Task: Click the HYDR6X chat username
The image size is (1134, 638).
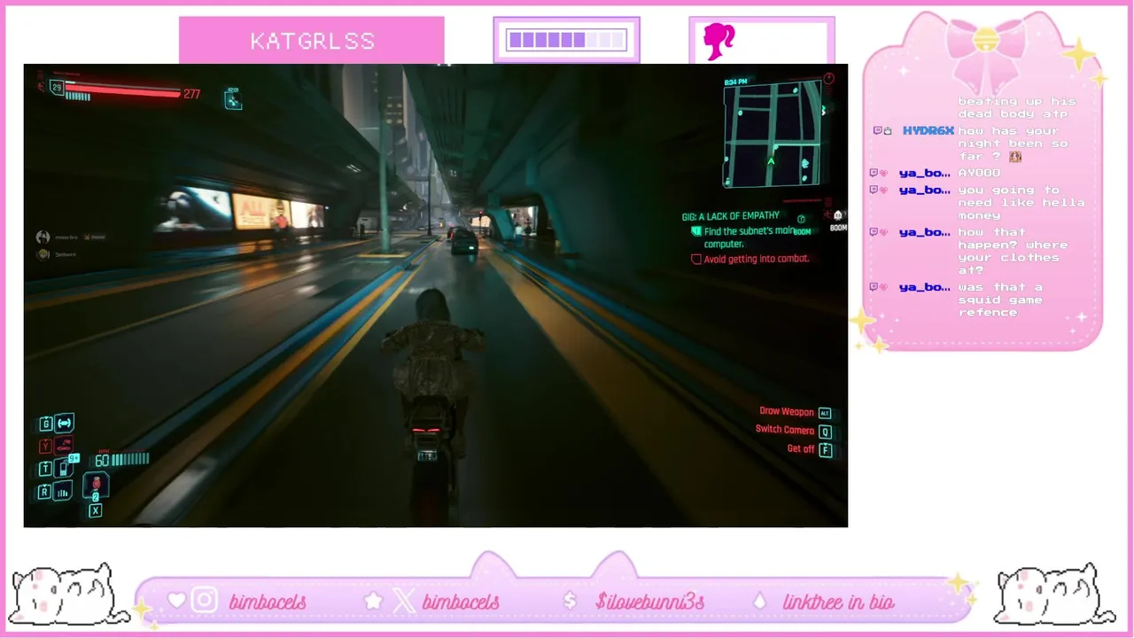Action: tap(928, 131)
